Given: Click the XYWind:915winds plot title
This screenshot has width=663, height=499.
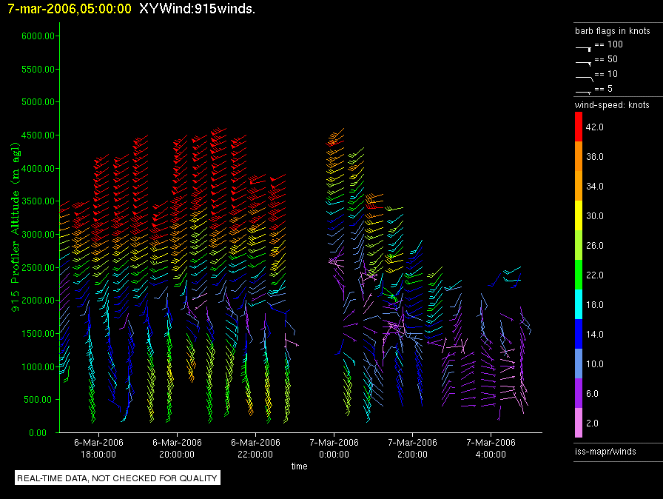Looking at the screenshot, I should (x=197, y=9).
